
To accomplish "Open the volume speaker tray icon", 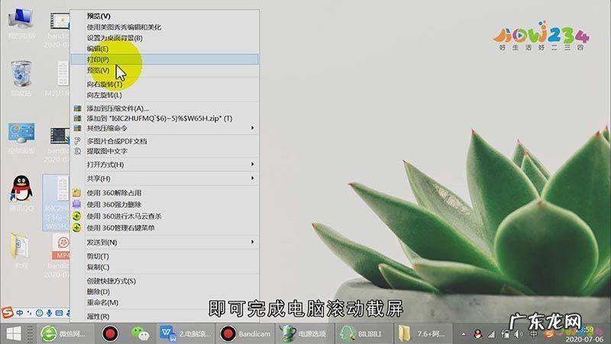I will coord(518,334).
